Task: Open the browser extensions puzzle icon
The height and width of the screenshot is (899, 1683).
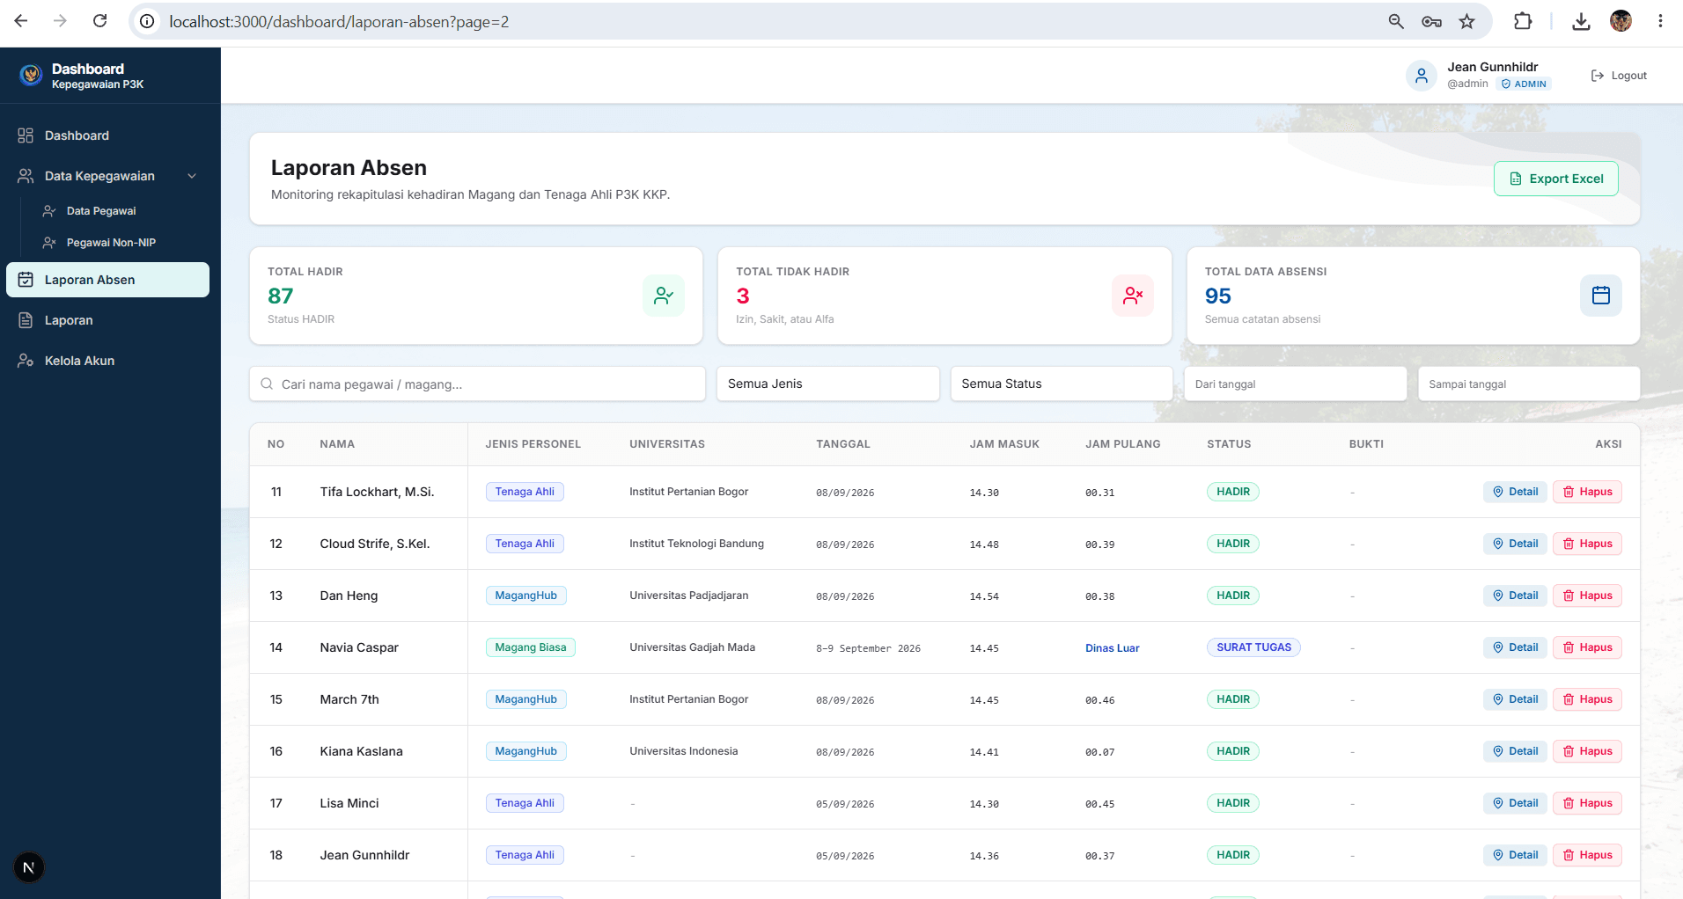Action: tap(1523, 21)
